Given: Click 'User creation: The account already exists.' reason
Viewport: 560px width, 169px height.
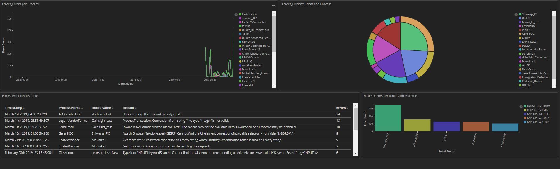Looking at the screenshot, I should 152,114.
